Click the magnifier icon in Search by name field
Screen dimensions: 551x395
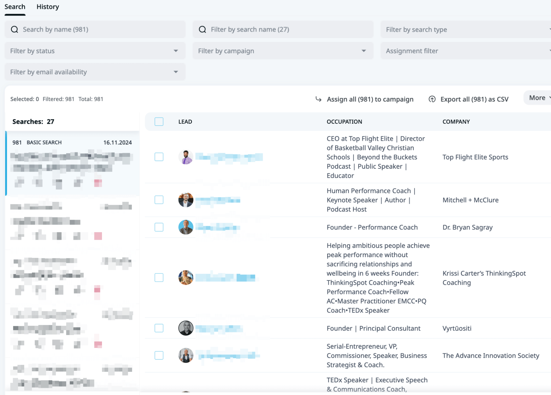click(x=15, y=29)
